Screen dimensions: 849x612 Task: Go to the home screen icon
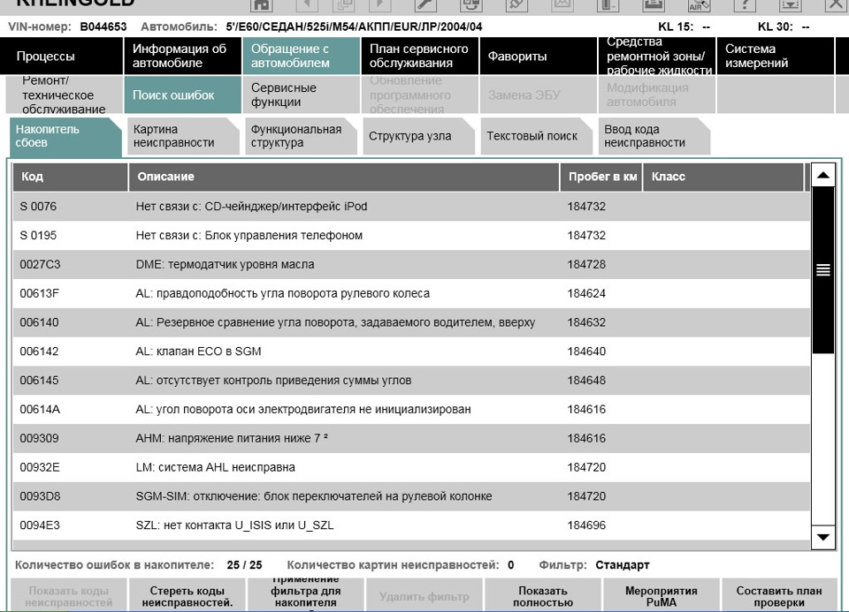click(262, 5)
